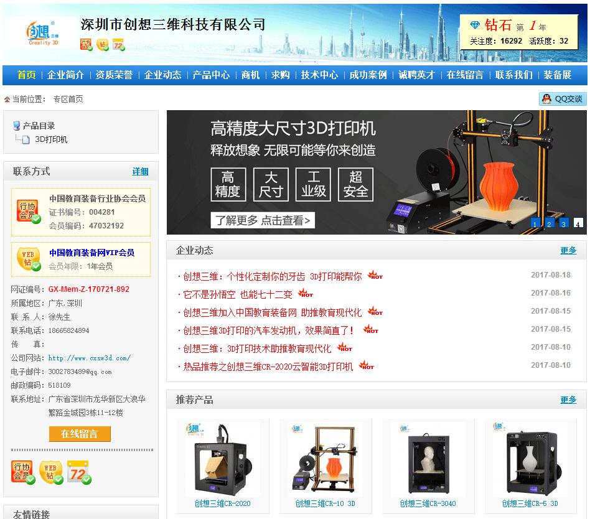
Task: Click email 3002783489@qq.com
Action: click(80, 372)
